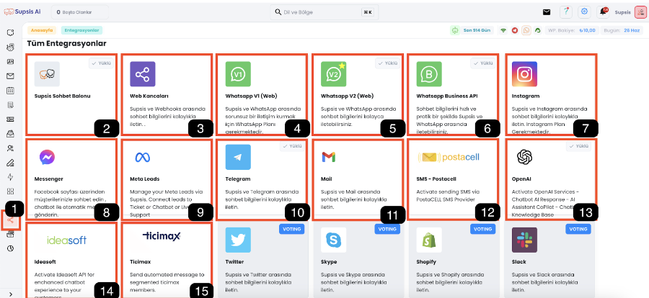Click the red Telegram status icon
This screenshot has height=298, width=649.
(x=515, y=30)
